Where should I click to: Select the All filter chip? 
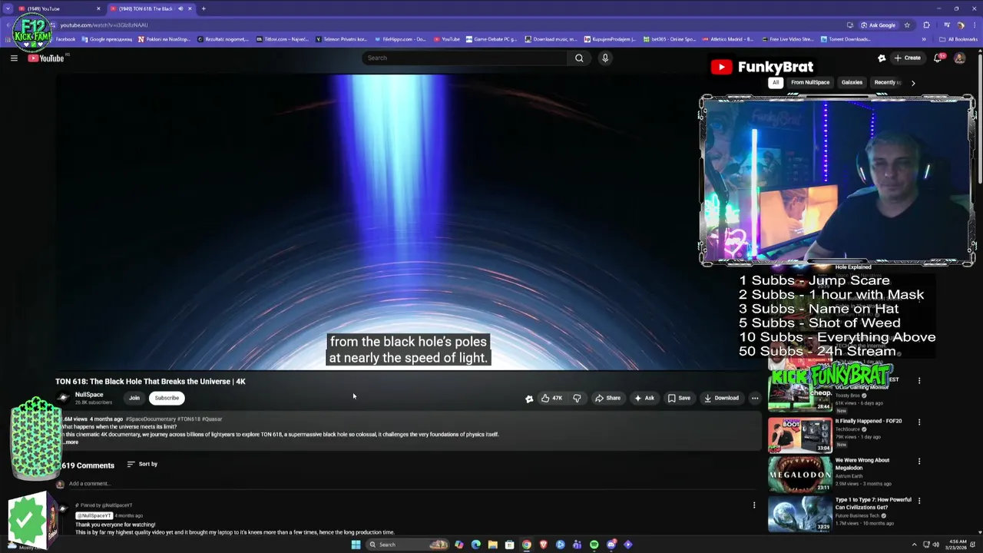click(x=776, y=82)
